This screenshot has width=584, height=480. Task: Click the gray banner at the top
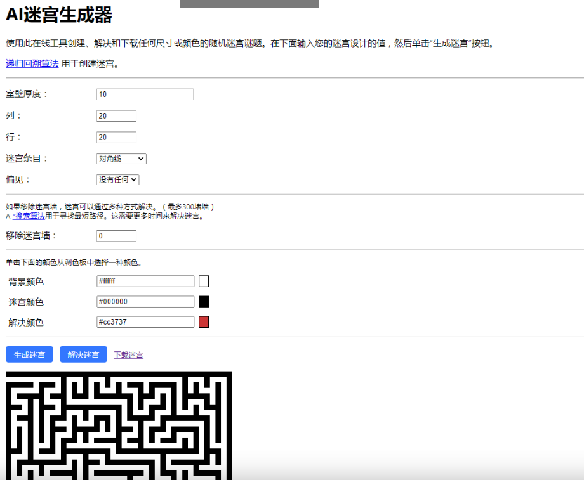[249, 3]
